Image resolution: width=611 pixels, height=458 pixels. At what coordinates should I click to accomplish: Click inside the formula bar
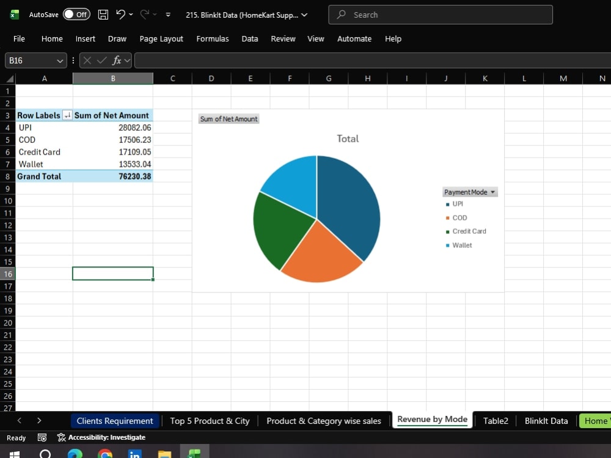[373, 60]
